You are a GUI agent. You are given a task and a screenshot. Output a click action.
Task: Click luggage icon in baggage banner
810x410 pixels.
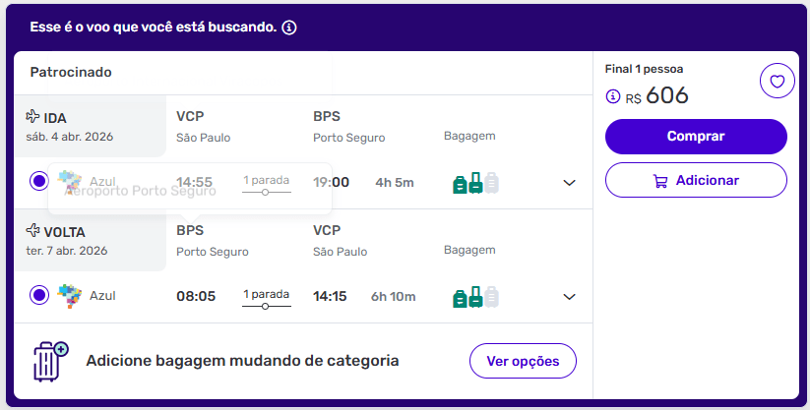(x=50, y=361)
